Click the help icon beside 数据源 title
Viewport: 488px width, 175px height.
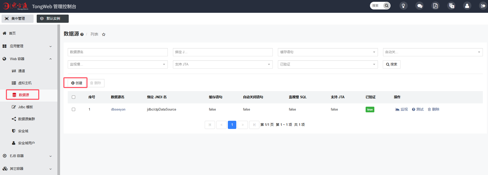[82, 35]
